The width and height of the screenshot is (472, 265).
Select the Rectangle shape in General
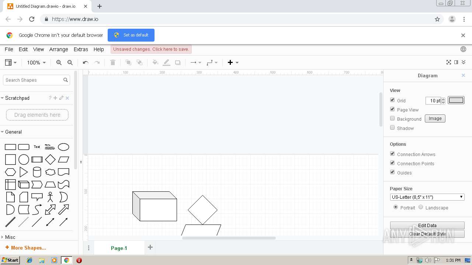point(10,147)
